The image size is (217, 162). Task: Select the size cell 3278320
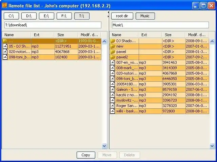[174, 106]
